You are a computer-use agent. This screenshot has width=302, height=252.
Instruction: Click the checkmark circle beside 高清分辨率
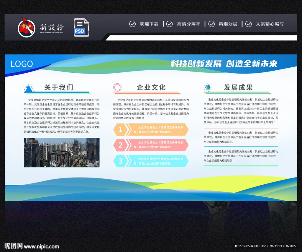(x=170, y=24)
